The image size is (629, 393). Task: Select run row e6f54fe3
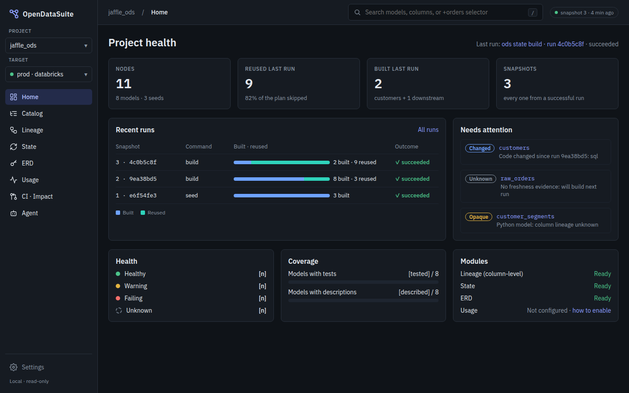point(277,196)
